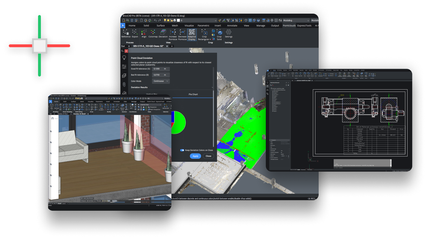This screenshot has width=426, height=238.
Task: Click the Annotate tab in Daedalus window
Action: [116, 102]
